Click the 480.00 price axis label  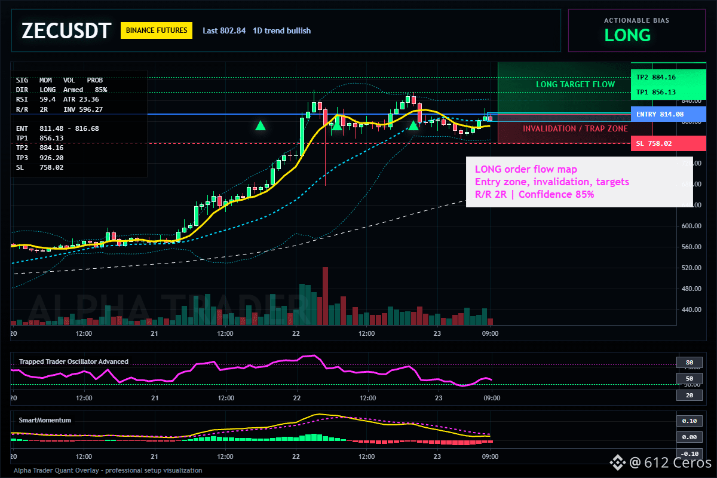point(691,289)
